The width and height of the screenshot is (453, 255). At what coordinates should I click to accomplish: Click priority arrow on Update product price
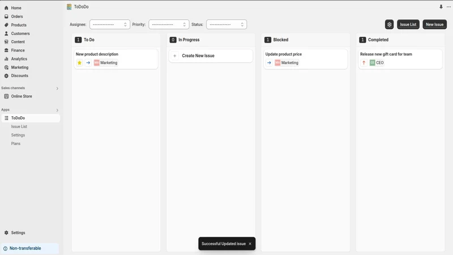point(269,63)
